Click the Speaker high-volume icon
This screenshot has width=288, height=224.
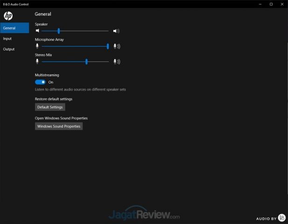click(116, 31)
